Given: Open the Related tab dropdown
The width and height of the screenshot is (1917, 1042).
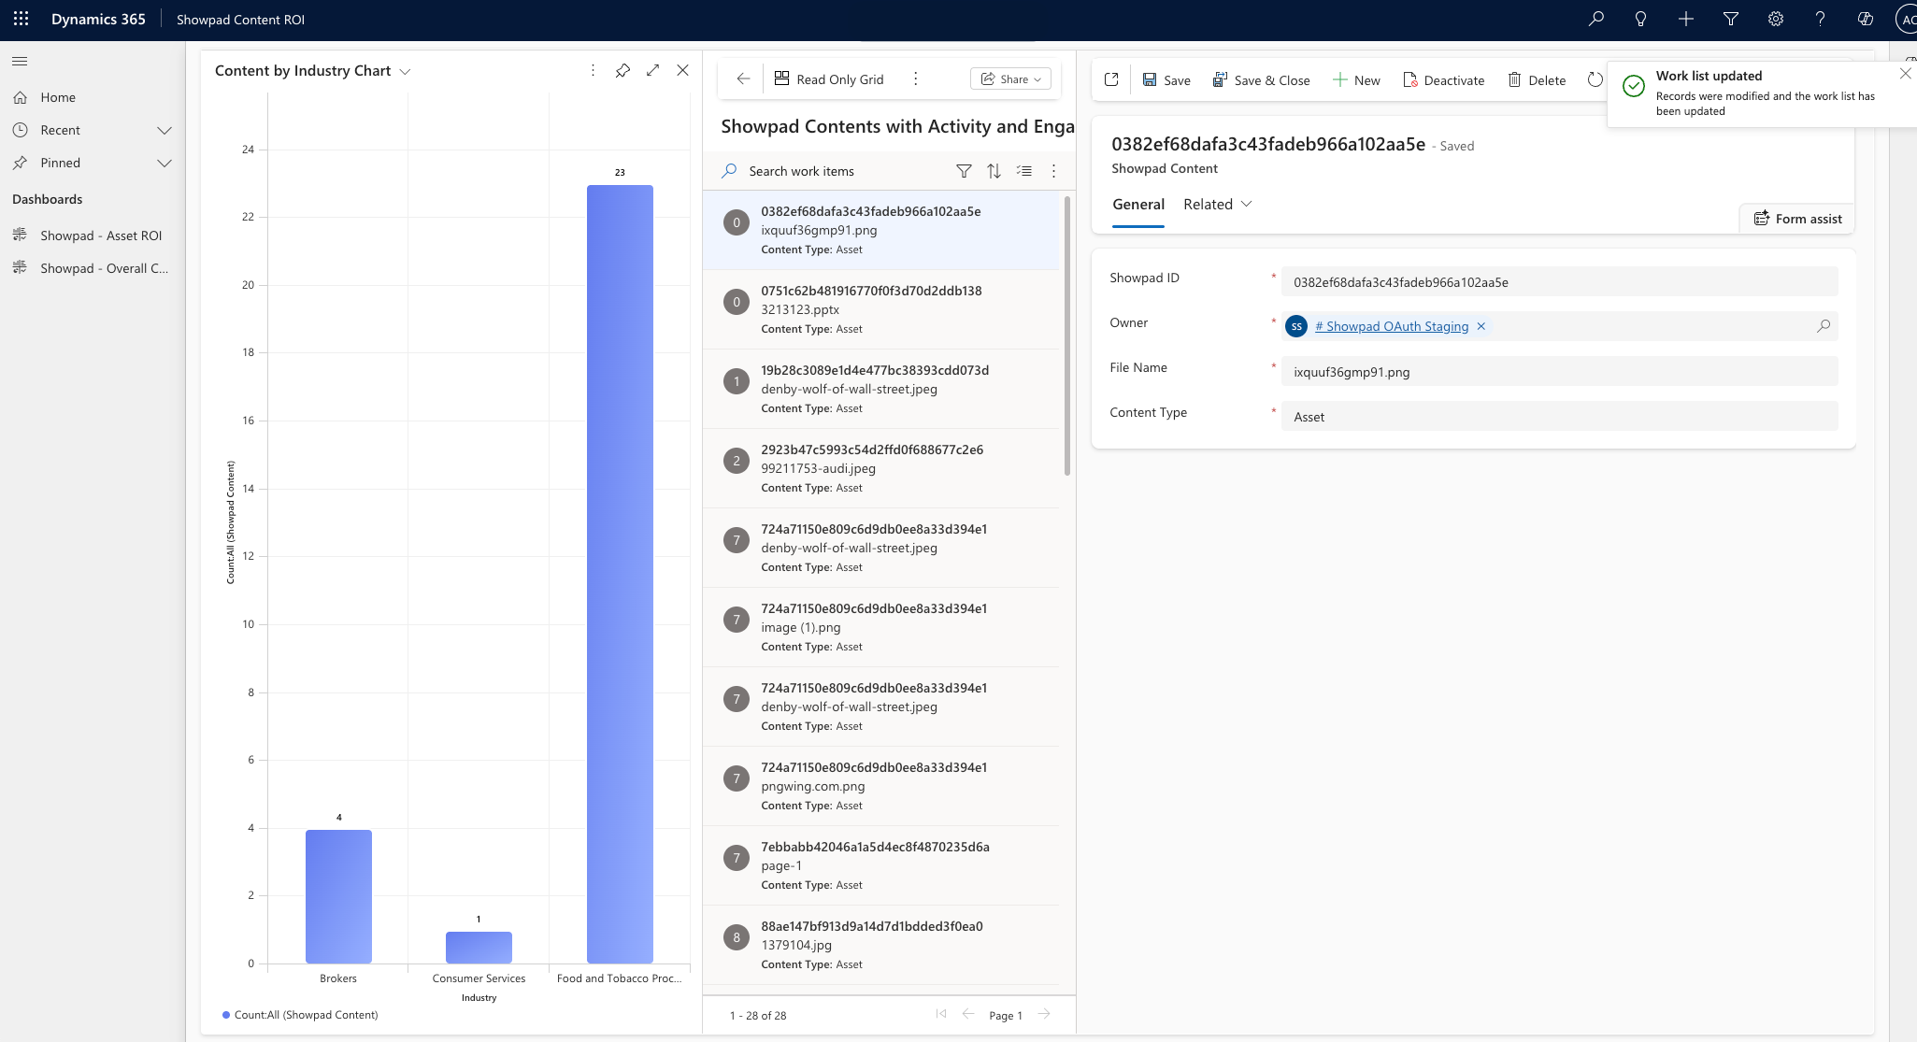Looking at the screenshot, I should [1217, 205].
